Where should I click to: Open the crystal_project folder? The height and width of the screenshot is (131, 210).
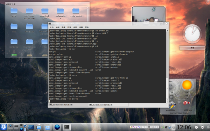(76, 13)
